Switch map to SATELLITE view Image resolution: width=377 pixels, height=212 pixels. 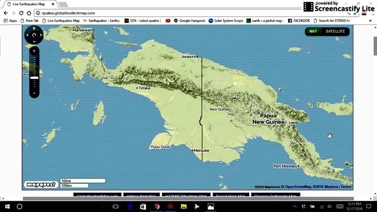335,31
